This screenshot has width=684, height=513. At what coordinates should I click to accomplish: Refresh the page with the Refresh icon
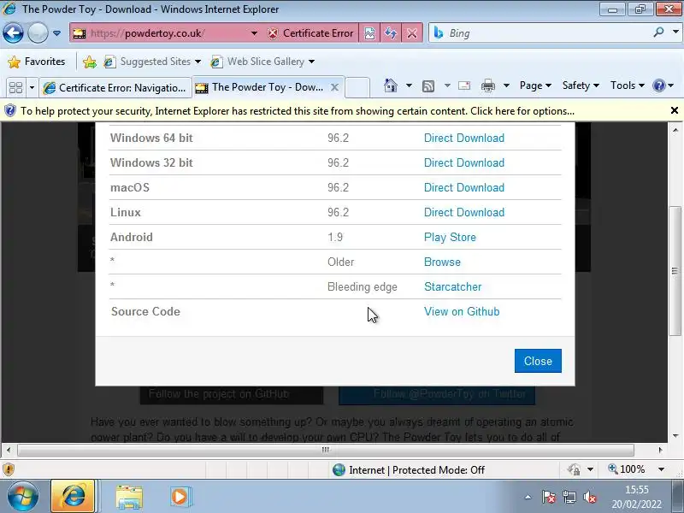[x=391, y=33]
